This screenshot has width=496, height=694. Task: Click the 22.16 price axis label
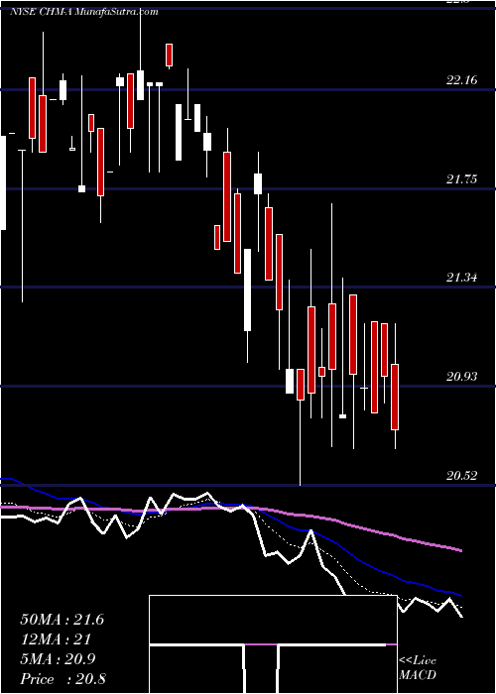coord(462,80)
